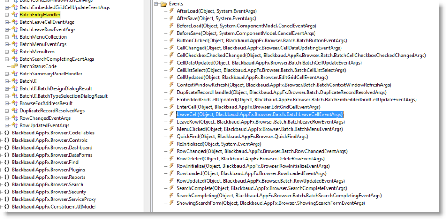Image resolution: width=446 pixels, height=219 pixels.
Task: Select the MenuClicked event entry
Action: (260, 129)
